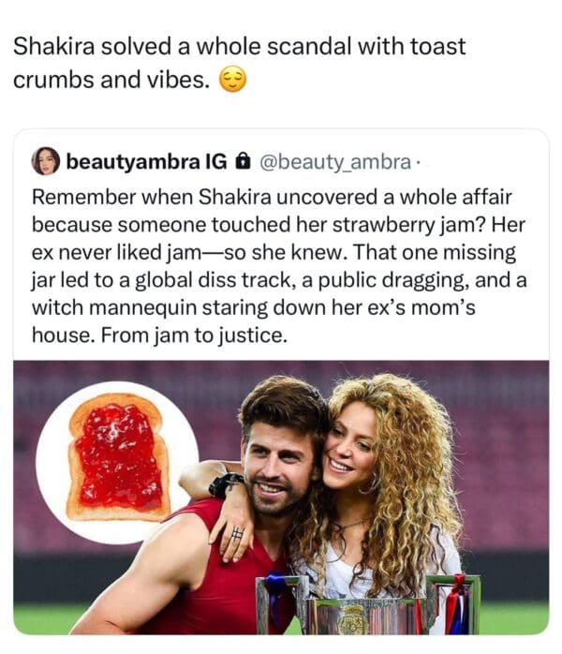Click the beautyambra profile avatar

point(45,162)
